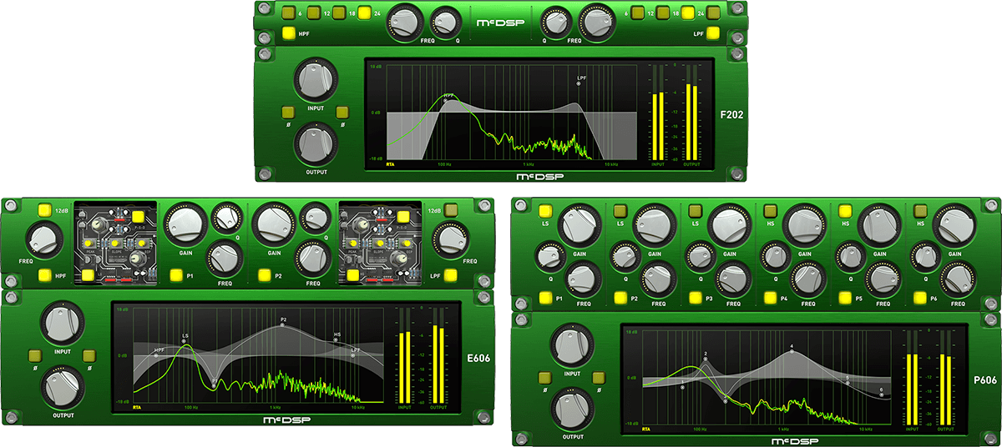The height and width of the screenshot is (447, 1002).
Task: Click node 4 in the P606 graph
Action: point(791,350)
